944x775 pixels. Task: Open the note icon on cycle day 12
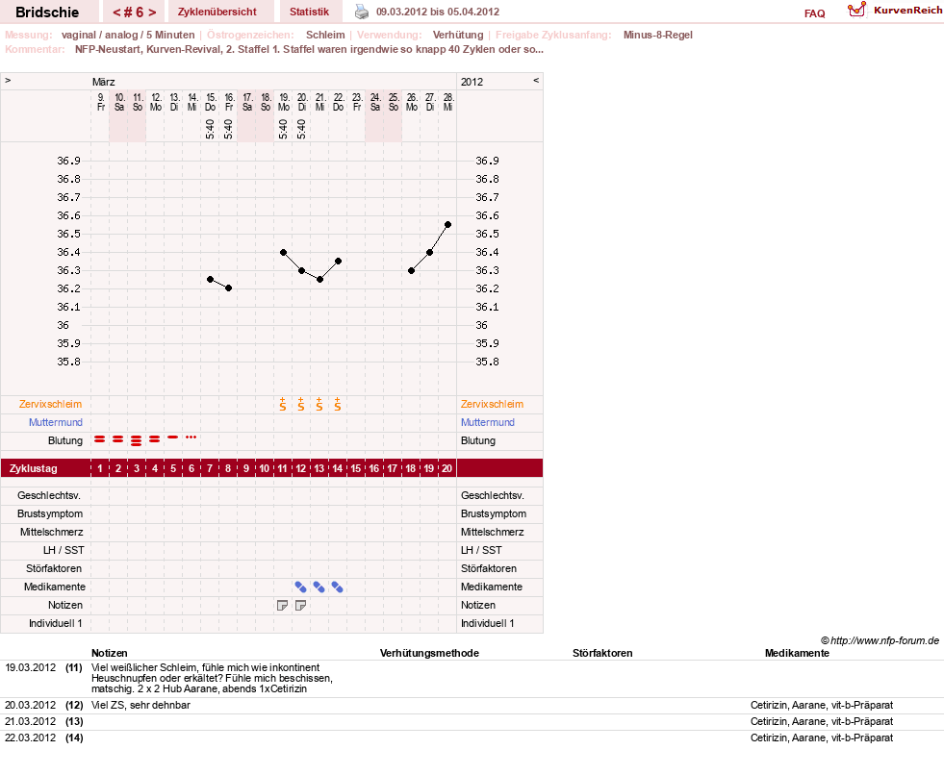pos(300,606)
